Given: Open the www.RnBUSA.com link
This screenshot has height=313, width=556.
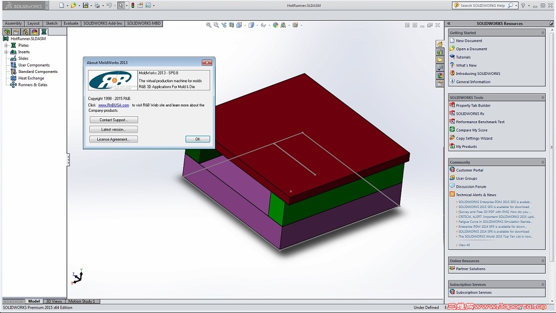Looking at the screenshot, I should point(113,105).
